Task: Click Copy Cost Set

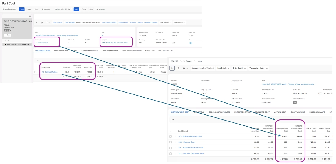Action: [x=58, y=22]
